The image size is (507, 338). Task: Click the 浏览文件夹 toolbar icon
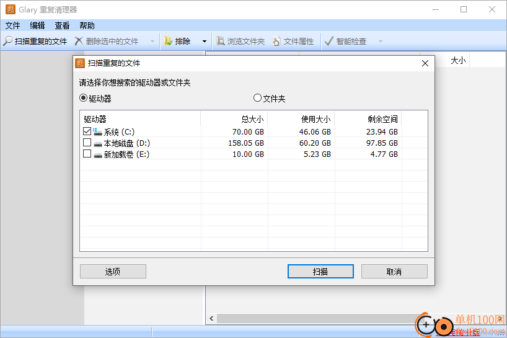click(x=220, y=41)
